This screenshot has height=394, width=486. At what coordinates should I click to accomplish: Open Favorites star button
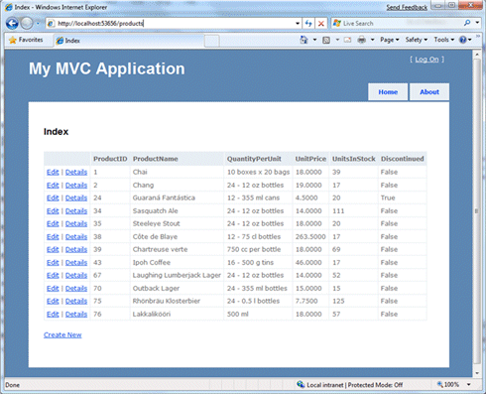tap(26, 40)
